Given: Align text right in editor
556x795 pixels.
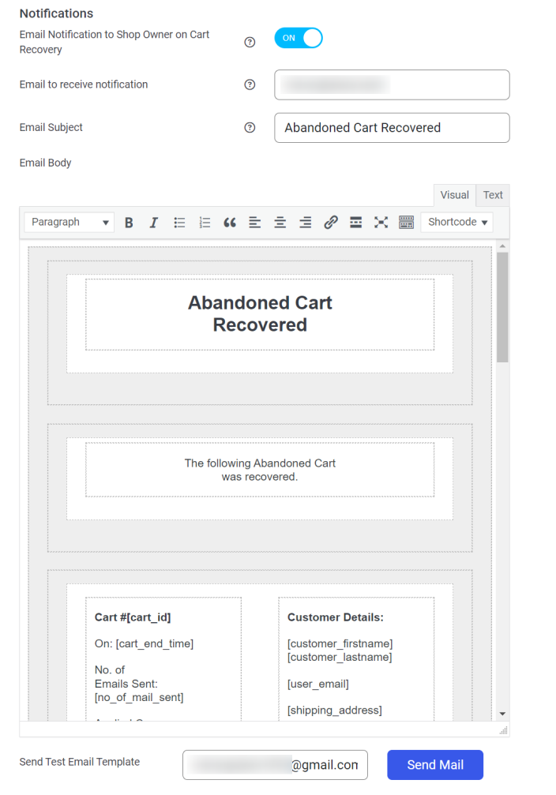Looking at the screenshot, I should click(x=306, y=223).
